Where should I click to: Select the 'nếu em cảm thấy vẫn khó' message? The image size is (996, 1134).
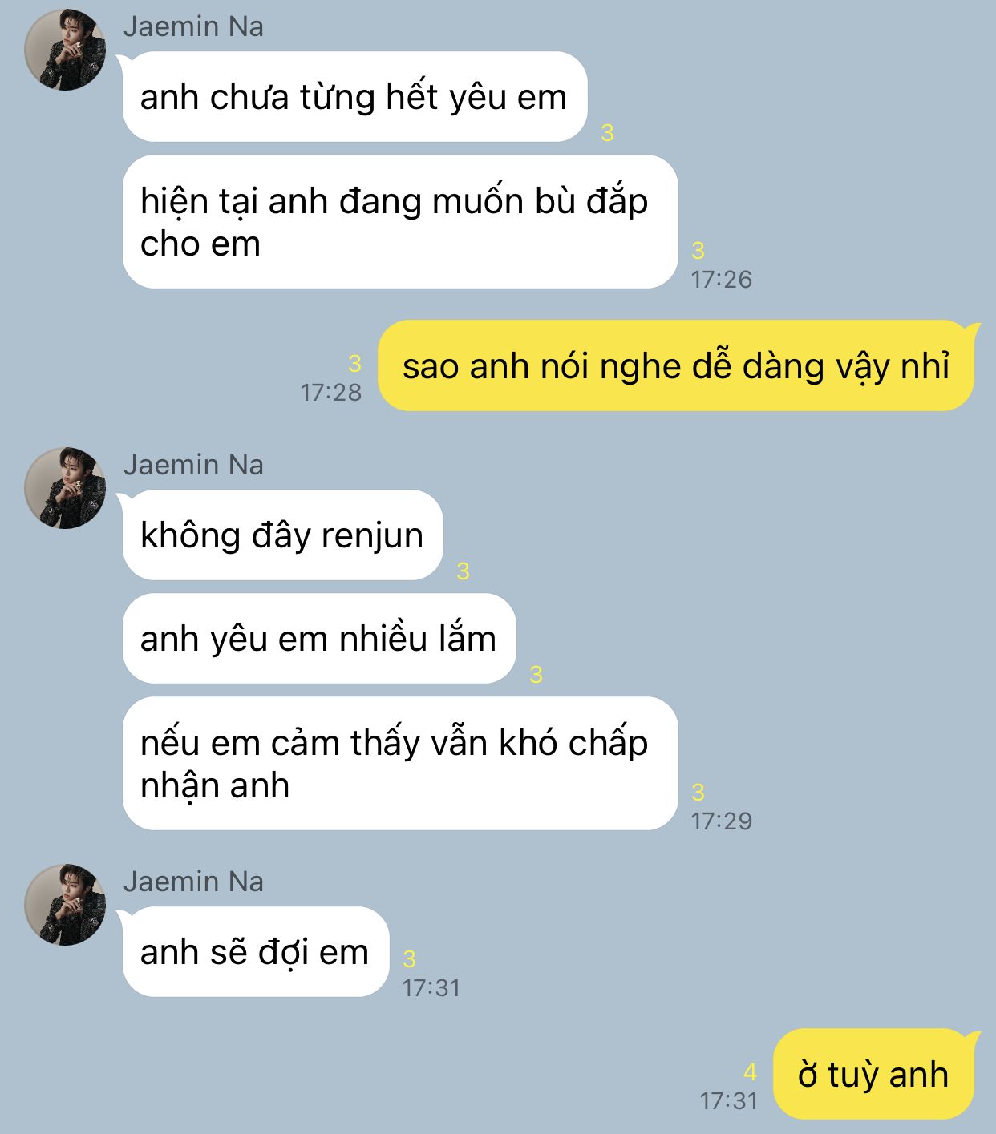pos(400,764)
